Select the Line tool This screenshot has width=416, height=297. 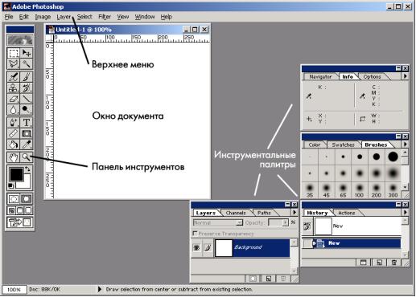(27, 99)
